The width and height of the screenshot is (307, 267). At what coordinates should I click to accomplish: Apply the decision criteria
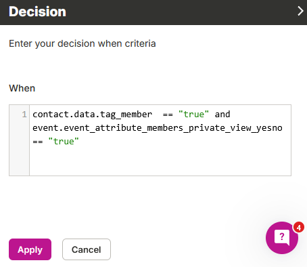tap(30, 249)
